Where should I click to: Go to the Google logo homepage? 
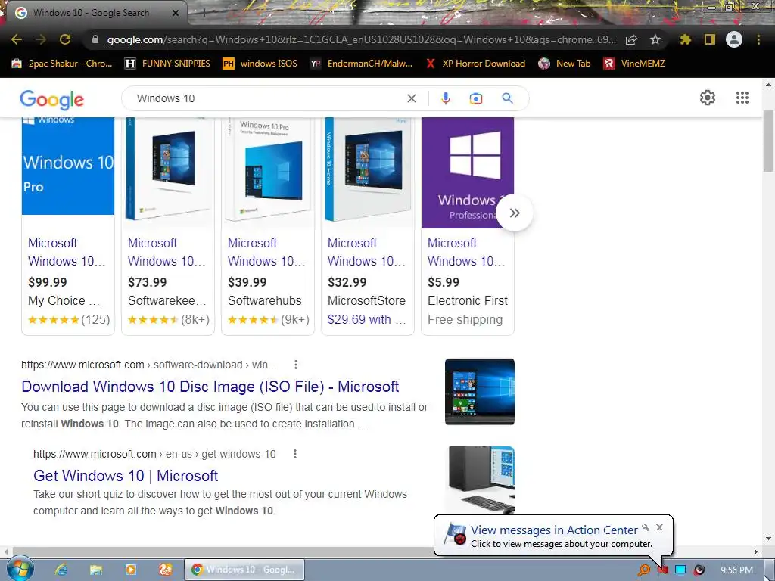click(52, 100)
